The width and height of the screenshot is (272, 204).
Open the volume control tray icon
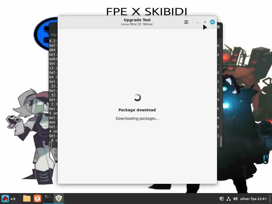click(235, 199)
